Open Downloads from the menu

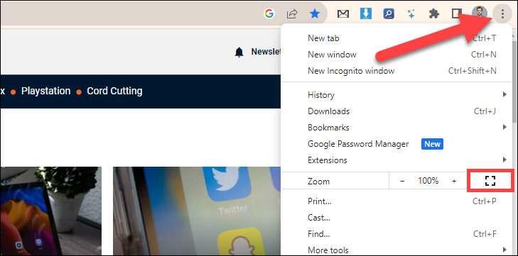(x=396, y=111)
